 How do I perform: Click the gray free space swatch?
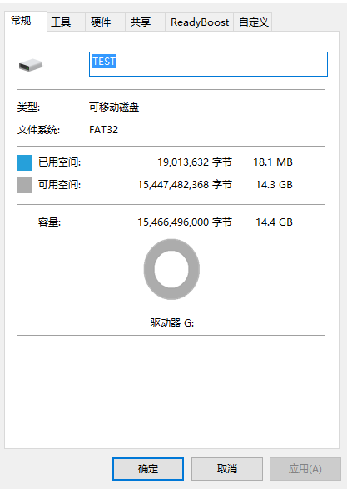pos(25,185)
